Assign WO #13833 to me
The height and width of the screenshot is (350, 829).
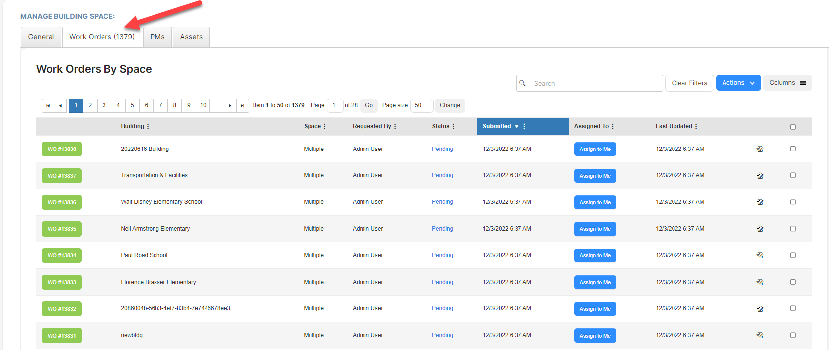595,282
